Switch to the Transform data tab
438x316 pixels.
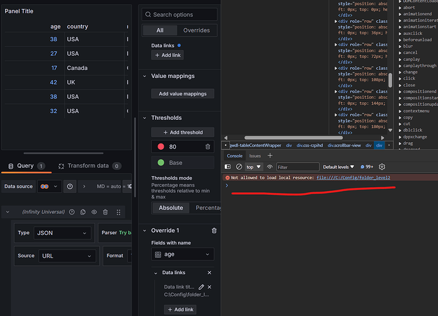(90, 166)
